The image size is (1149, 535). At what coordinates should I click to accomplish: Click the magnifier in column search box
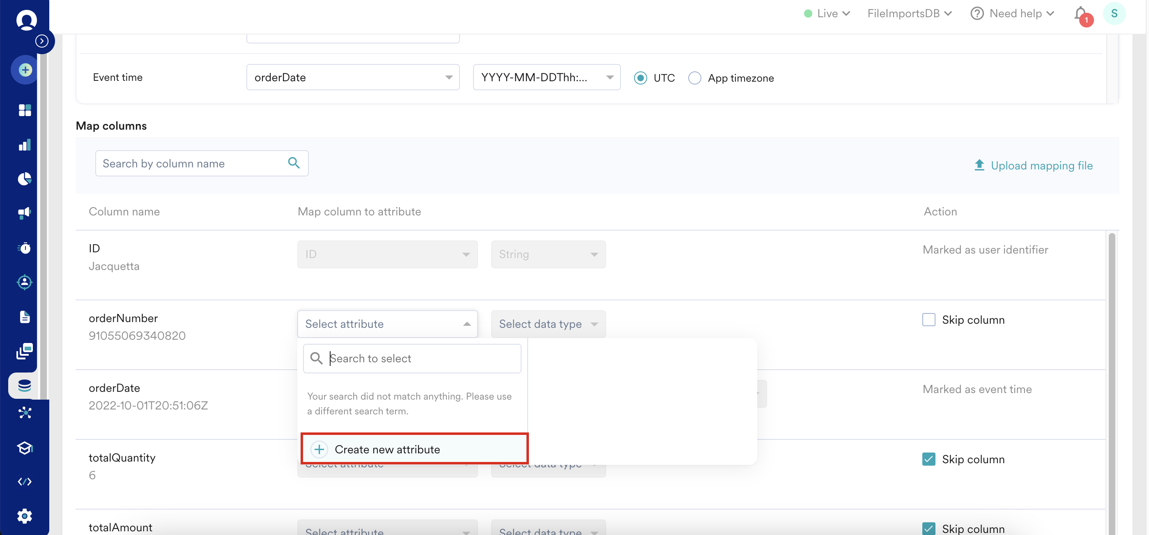pyautogui.click(x=294, y=163)
